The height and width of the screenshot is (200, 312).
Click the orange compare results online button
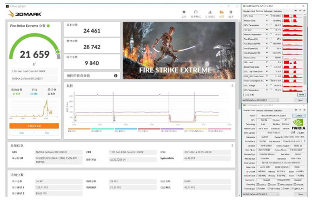[34, 126]
